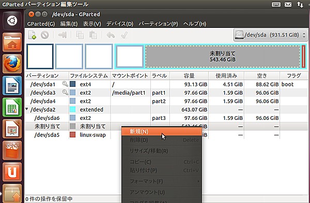The height and width of the screenshot is (203, 310).
Task: Click cyan extended swatch in /dev/sda2 row
Action: click(x=72, y=110)
